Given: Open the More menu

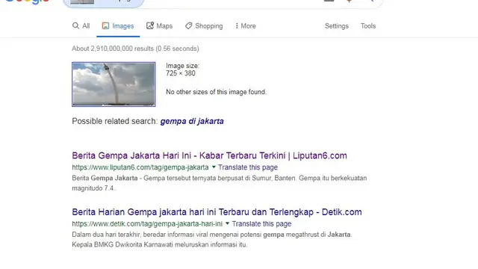Looking at the screenshot, I should pyautogui.click(x=246, y=26).
